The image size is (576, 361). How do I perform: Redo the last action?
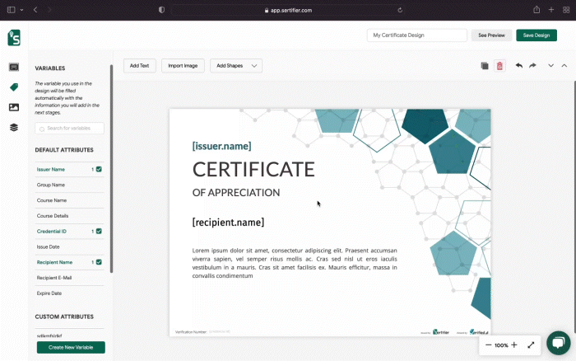532,65
